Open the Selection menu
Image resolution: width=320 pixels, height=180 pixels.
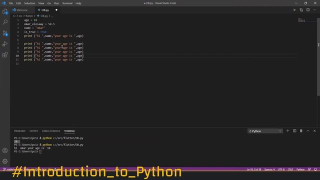click(x=29, y=3)
